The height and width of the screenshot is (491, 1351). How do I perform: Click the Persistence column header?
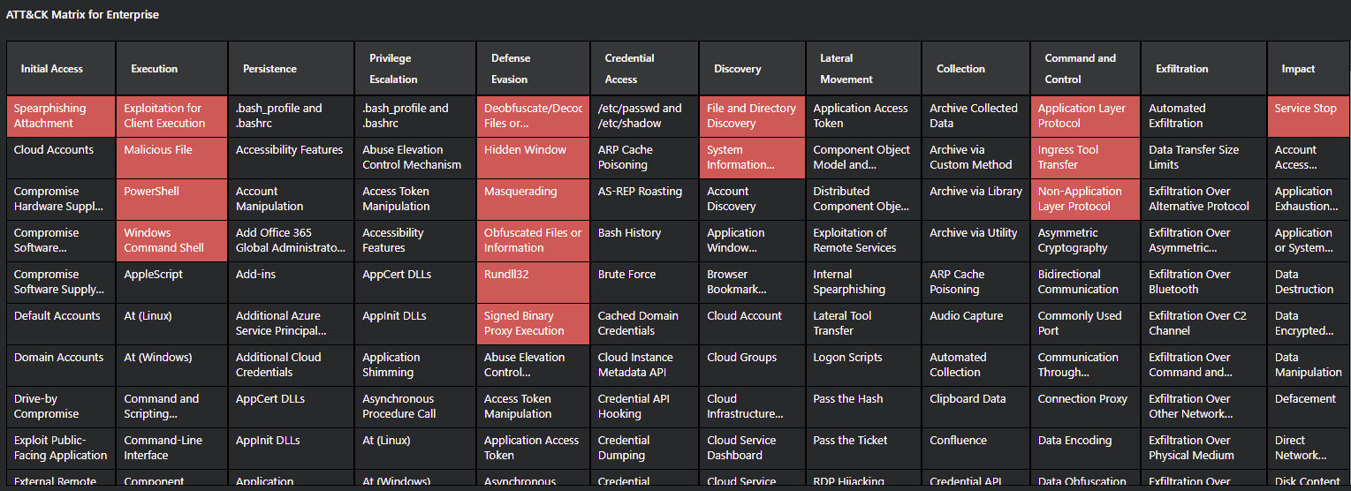pos(292,69)
